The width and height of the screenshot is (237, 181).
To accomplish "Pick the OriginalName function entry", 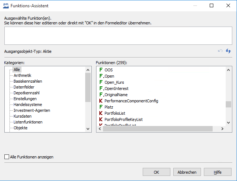I will pos(116,95).
